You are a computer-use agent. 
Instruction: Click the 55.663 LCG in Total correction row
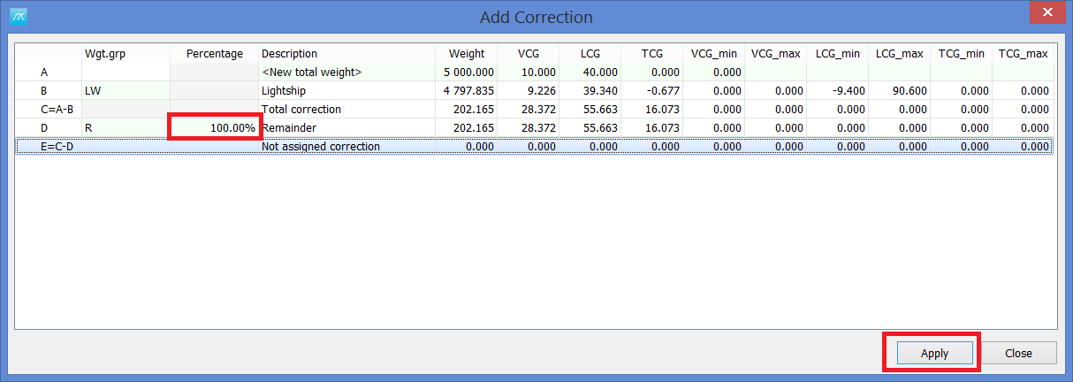(590, 109)
